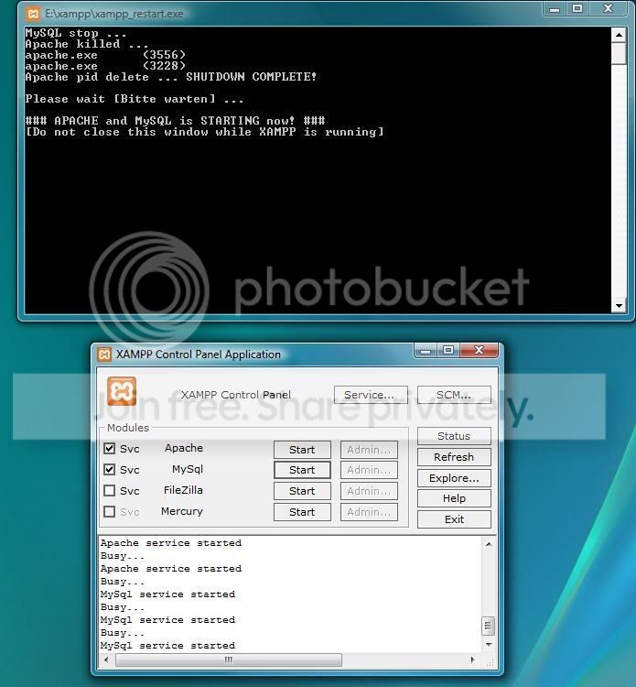636x687 pixels.
Task: Minimize the xampp_restart.exe console window
Action: [x=555, y=9]
